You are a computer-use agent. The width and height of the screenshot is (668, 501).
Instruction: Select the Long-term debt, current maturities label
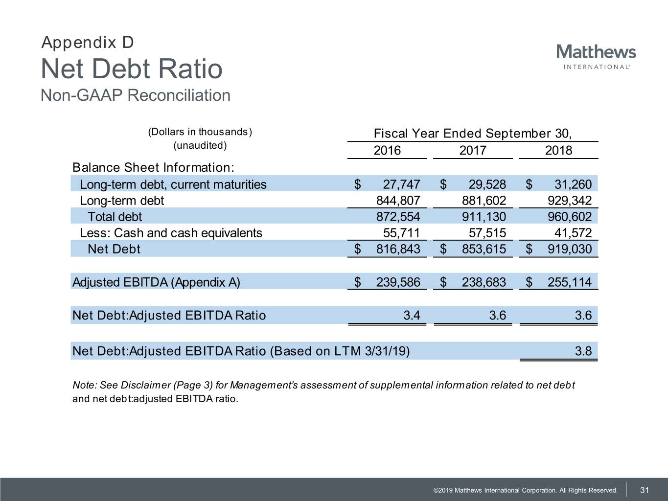click(173, 184)
